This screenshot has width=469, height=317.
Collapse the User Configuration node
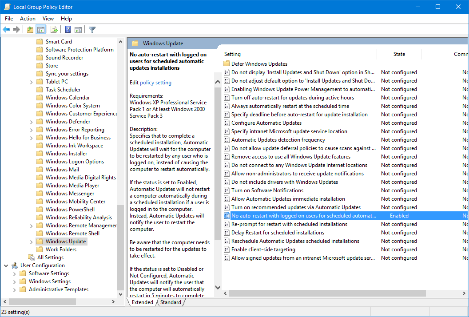[6, 265]
